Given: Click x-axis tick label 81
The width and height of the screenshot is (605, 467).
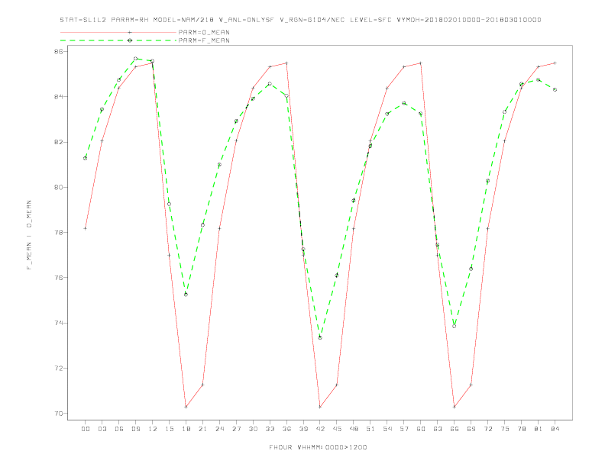Looking at the screenshot, I should tap(539, 429).
